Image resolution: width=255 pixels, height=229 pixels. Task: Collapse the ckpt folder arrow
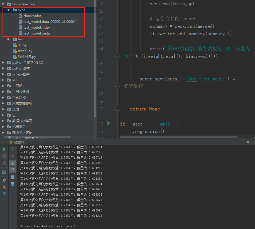[x=8, y=10]
